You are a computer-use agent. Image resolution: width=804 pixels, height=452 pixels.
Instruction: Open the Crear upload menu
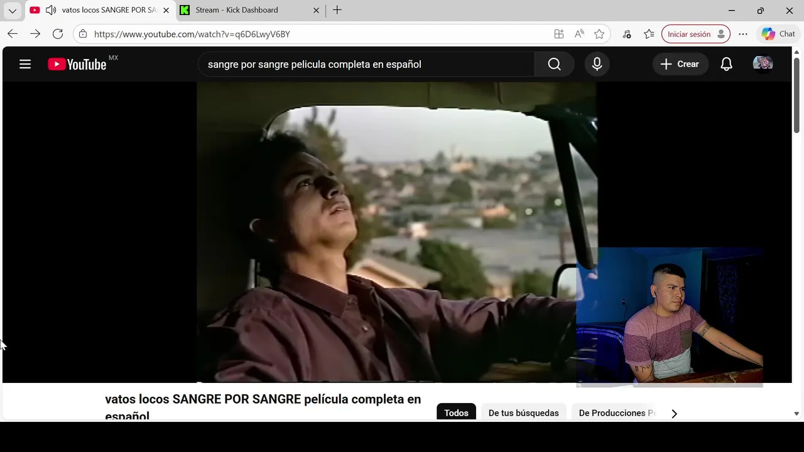point(680,64)
